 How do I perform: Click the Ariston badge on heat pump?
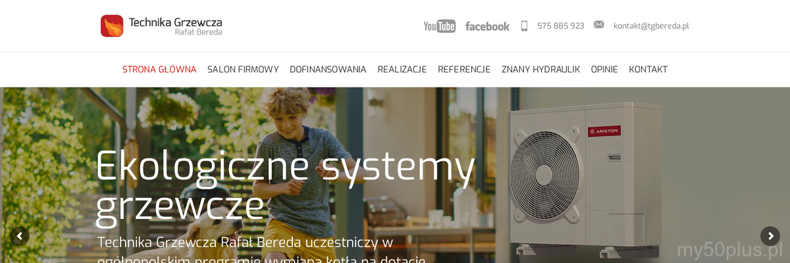click(x=604, y=131)
